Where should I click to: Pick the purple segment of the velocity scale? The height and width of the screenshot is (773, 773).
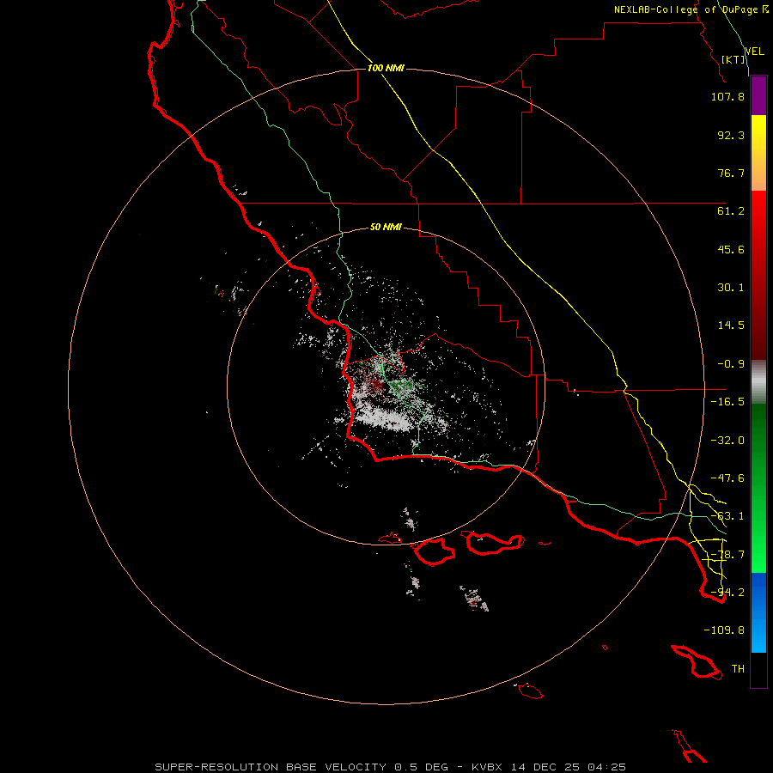(x=758, y=95)
